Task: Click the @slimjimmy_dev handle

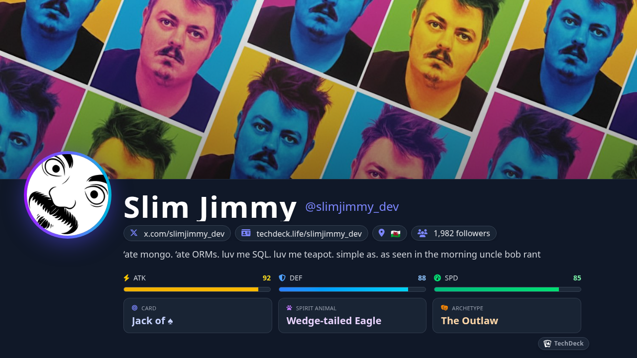Action: pyautogui.click(x=352, y=207)
